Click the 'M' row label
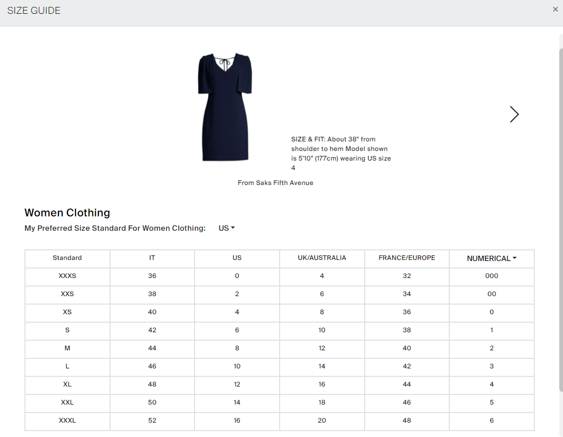Image resolution: width=563 pixels, height=437 pixels. click(x=67, y=348)
